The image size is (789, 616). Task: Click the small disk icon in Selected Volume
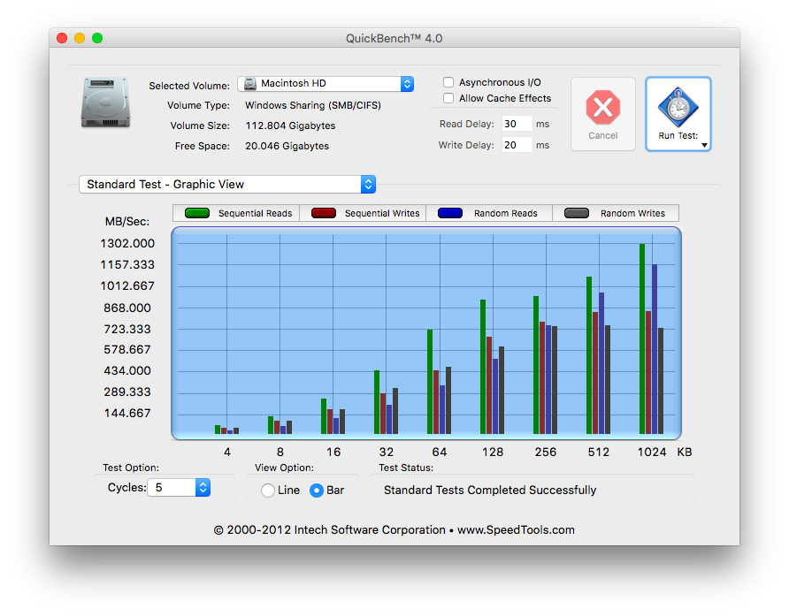250,84
